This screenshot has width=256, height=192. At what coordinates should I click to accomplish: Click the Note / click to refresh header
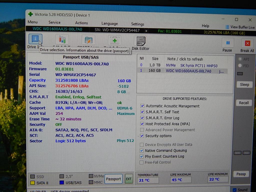[x=185, y=59]
